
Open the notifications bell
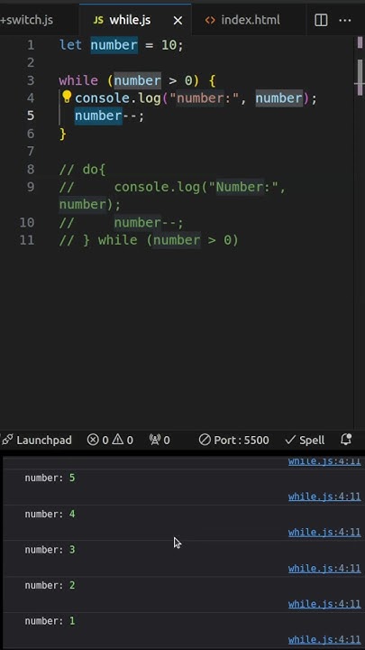(346, 440)
